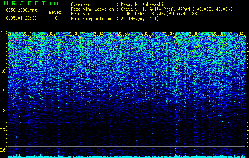Click the 2336 time marker label
Screen dimensions: 249x158
(146, 34)
